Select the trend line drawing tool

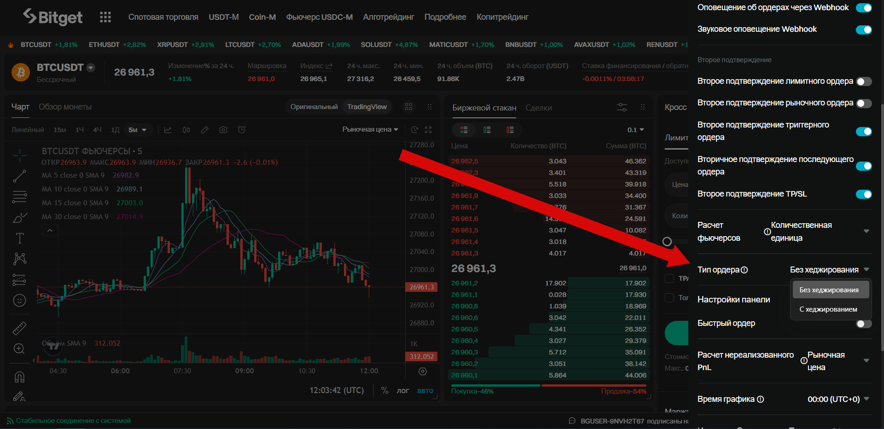[x=19, y=176]
